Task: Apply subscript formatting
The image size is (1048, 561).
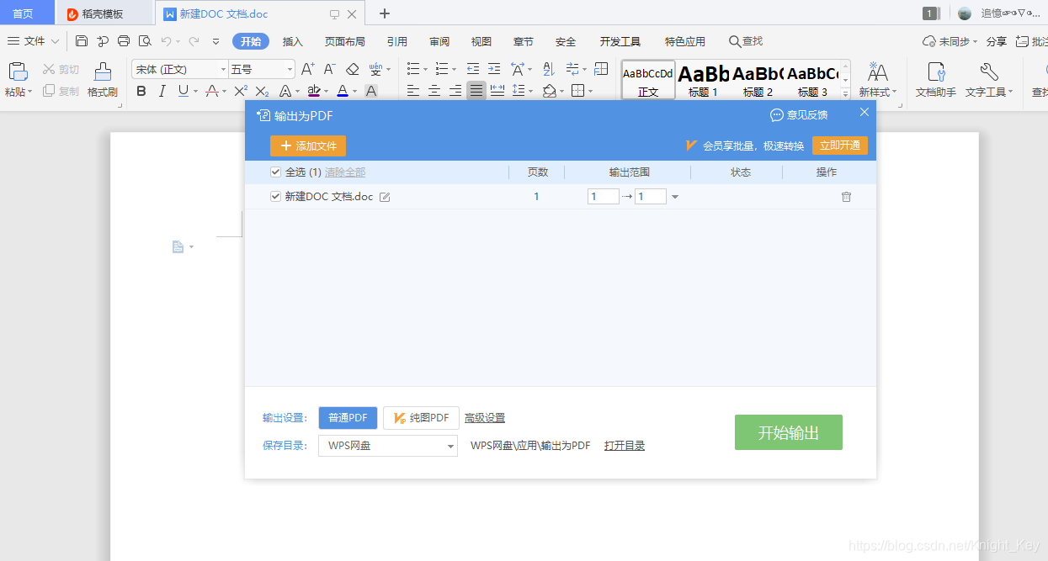Action: [x=260, y=91]
